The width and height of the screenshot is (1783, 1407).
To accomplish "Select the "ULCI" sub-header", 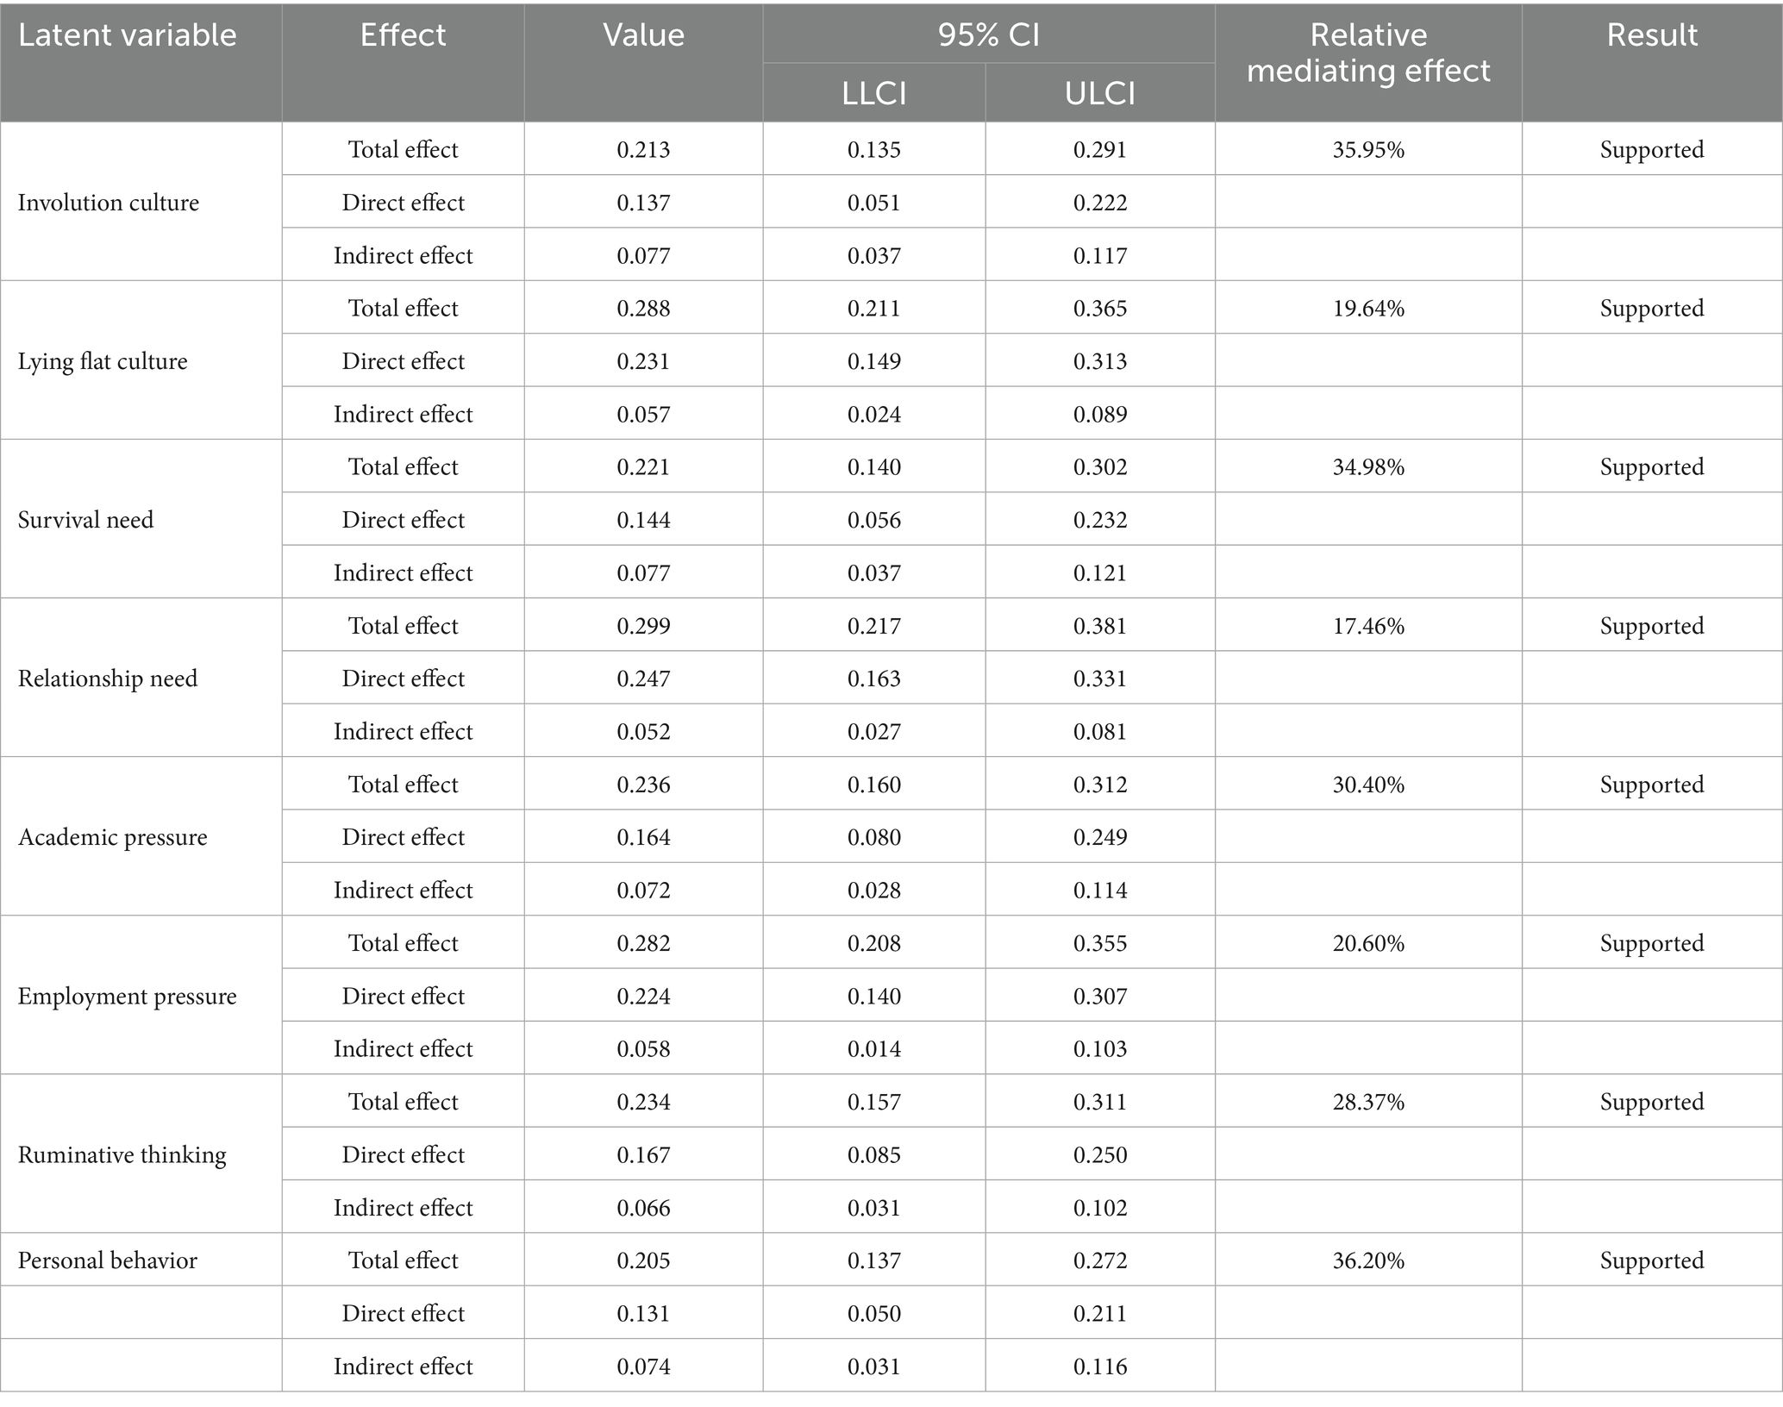I will pos(1099,93).
